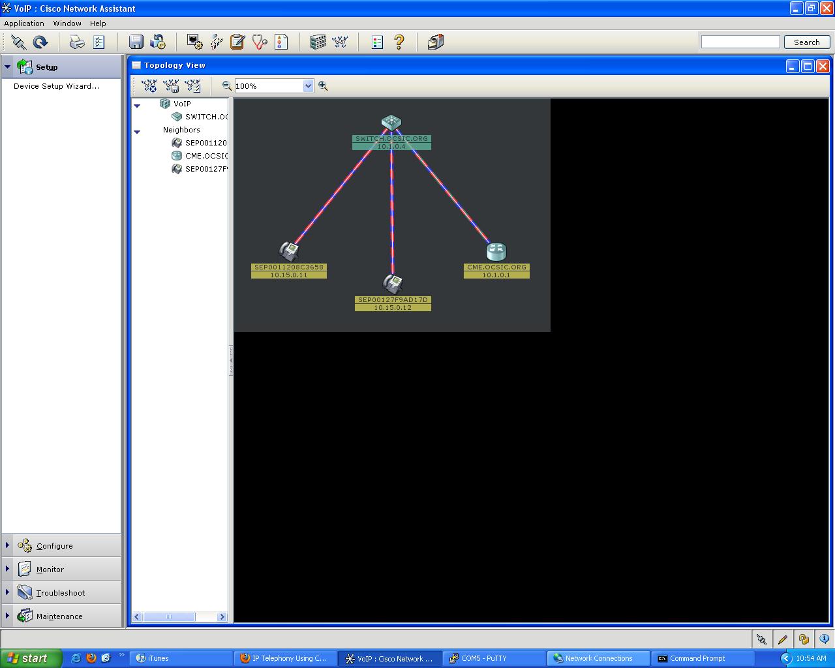The height and width of the screenshot is (668, 835).
Task: Click the first topology layout icon
Action: coord(149,85)
